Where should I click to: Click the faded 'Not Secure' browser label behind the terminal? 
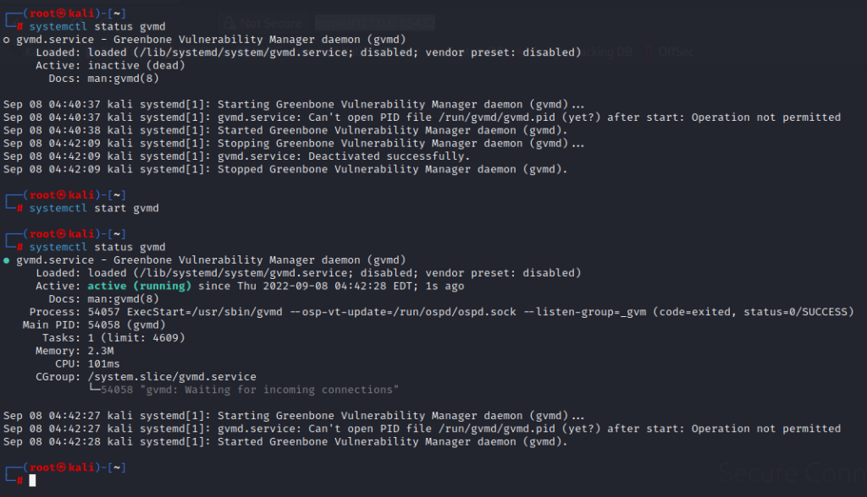point(270,23)
